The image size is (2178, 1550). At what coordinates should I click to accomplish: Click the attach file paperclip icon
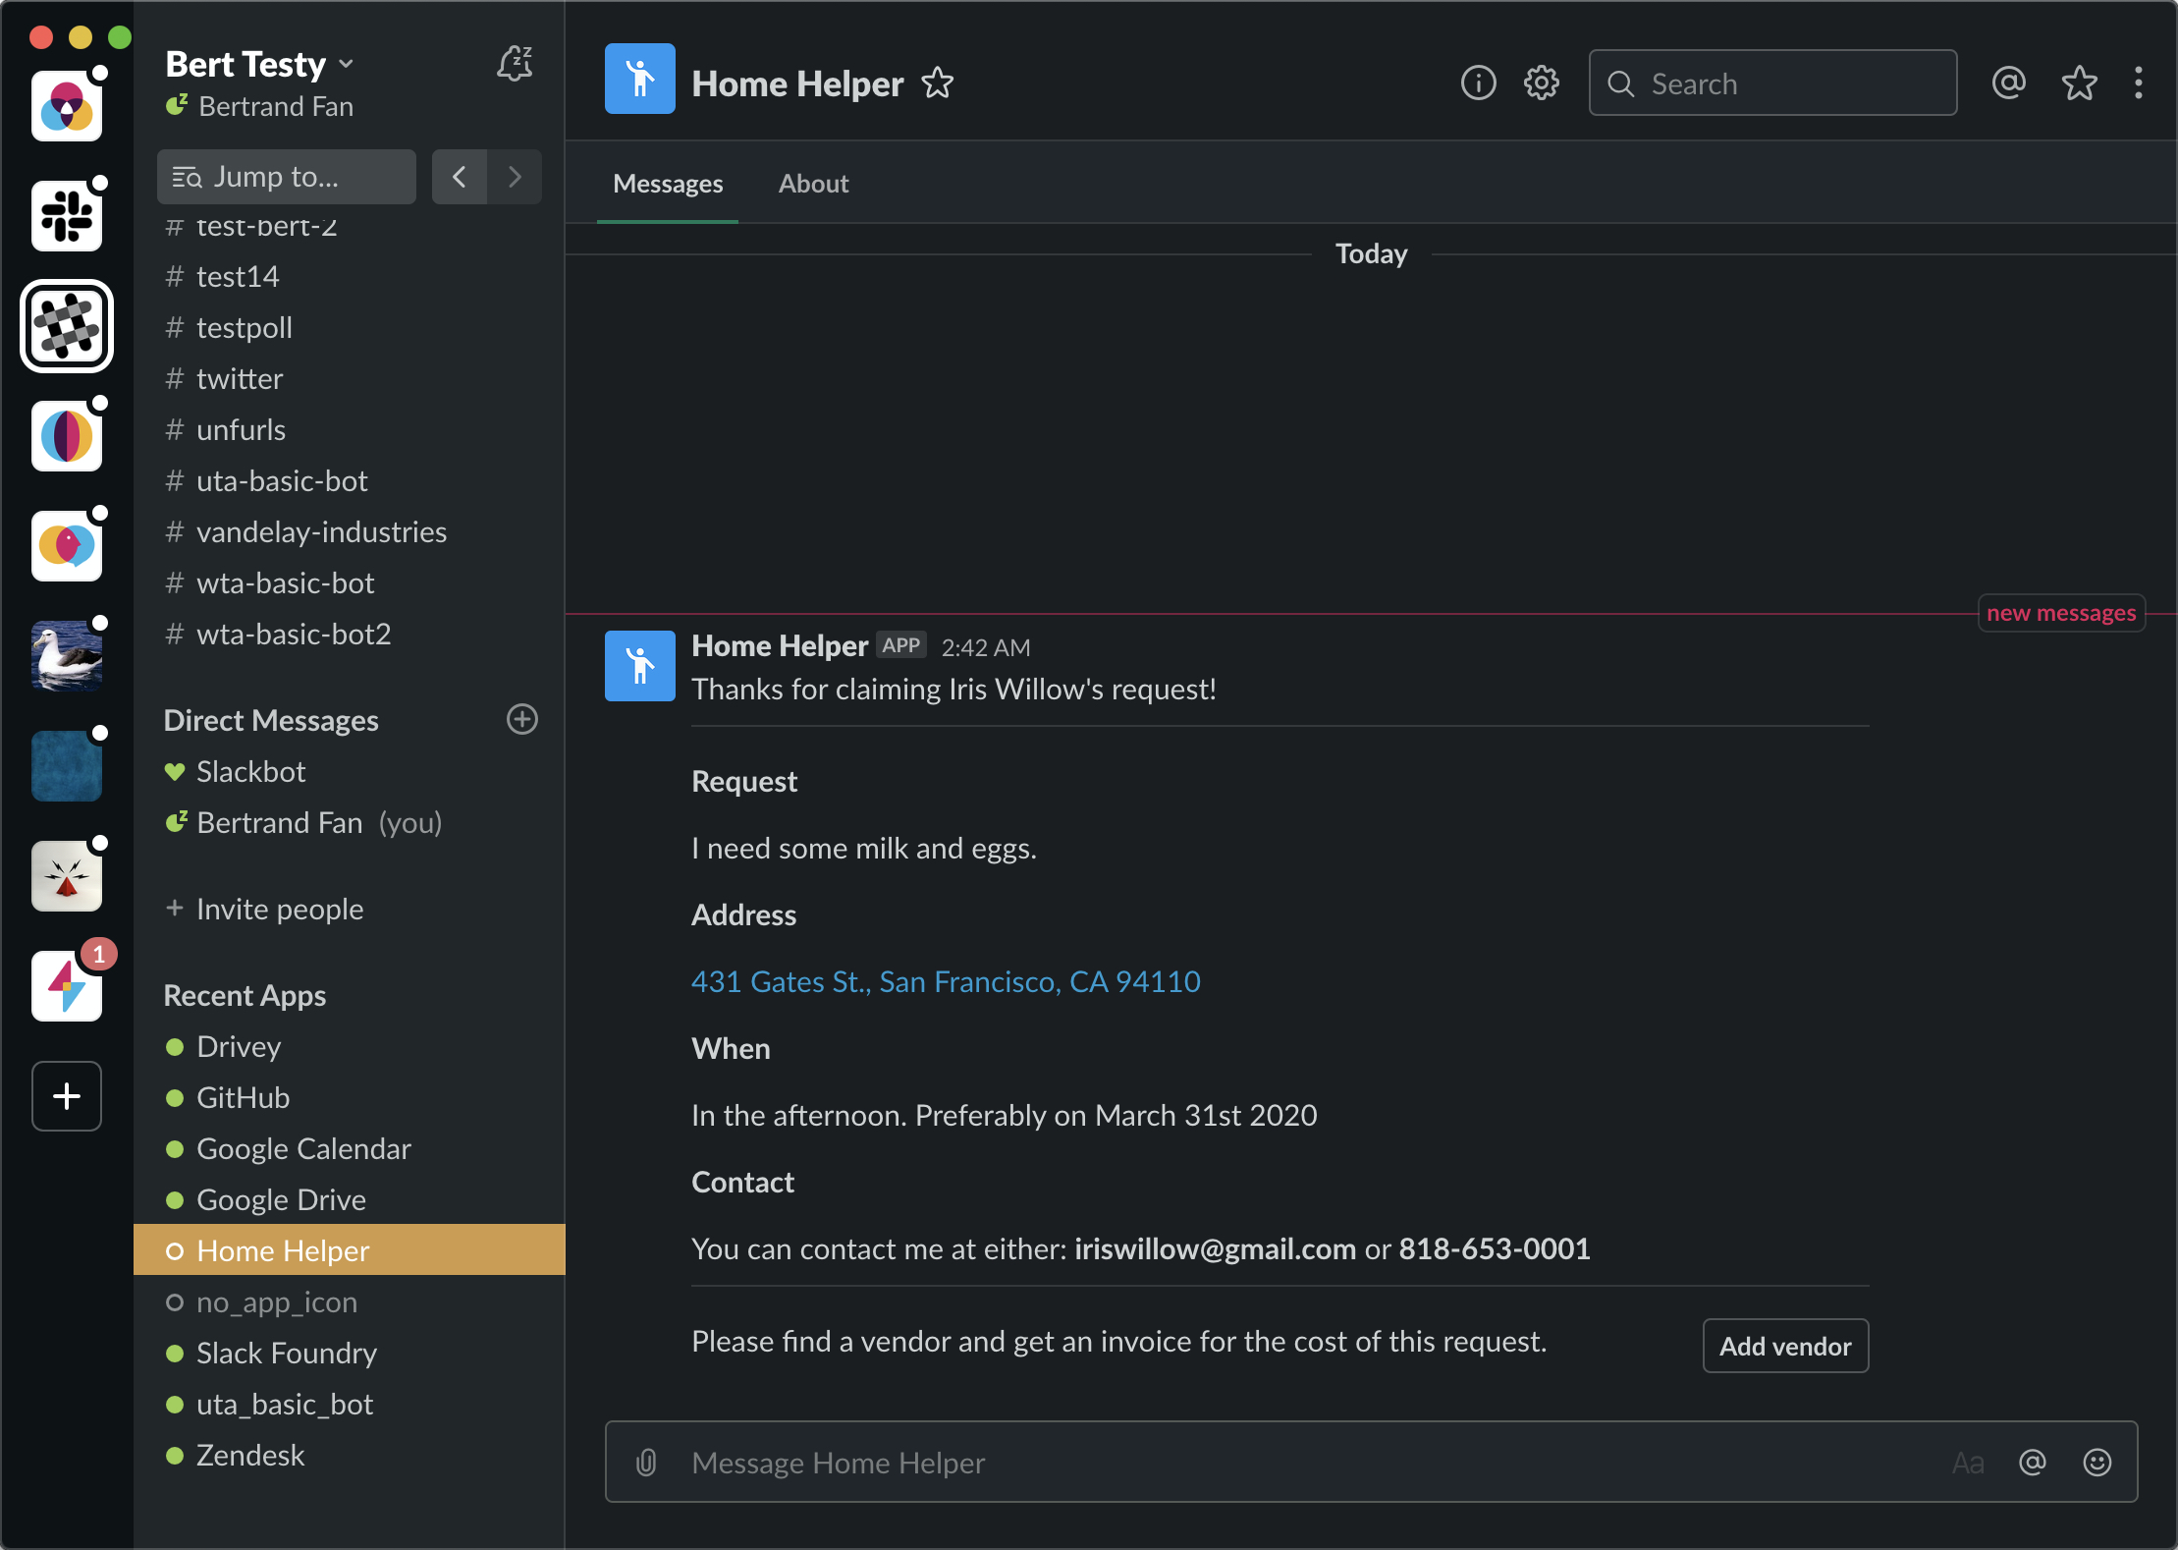[x=646, y=1463]
